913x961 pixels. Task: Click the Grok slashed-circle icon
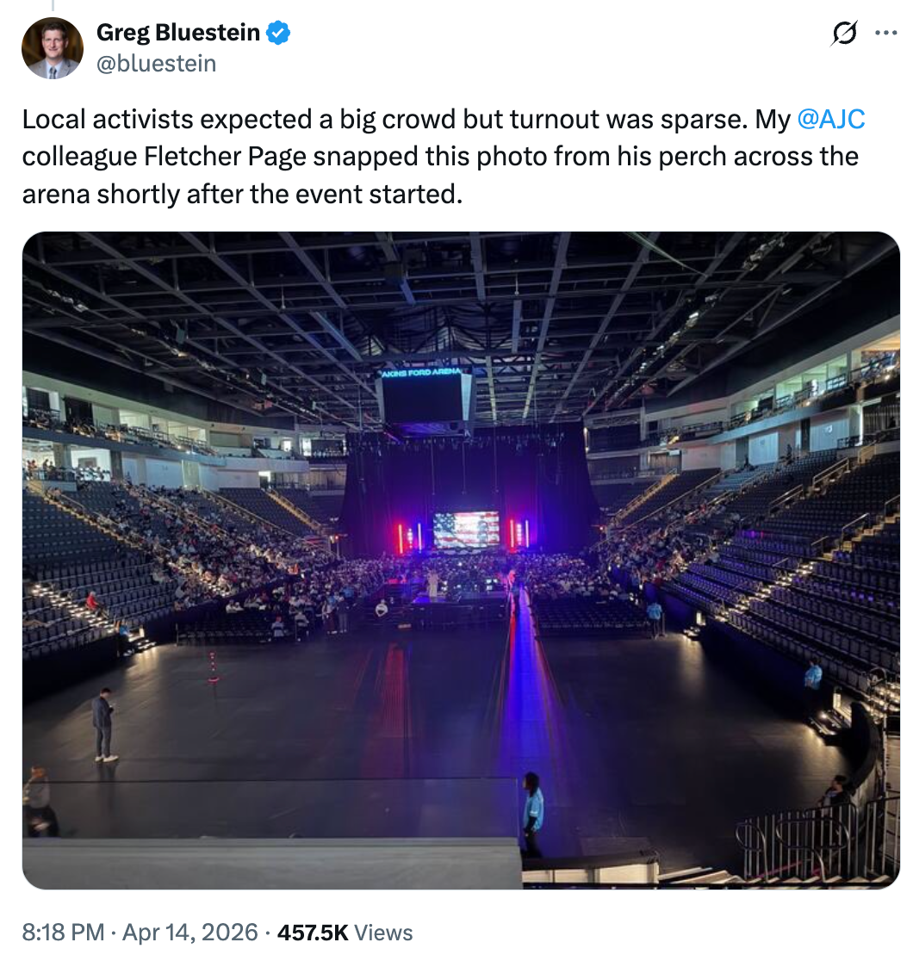pyautogui.click(x=844, y=34)
